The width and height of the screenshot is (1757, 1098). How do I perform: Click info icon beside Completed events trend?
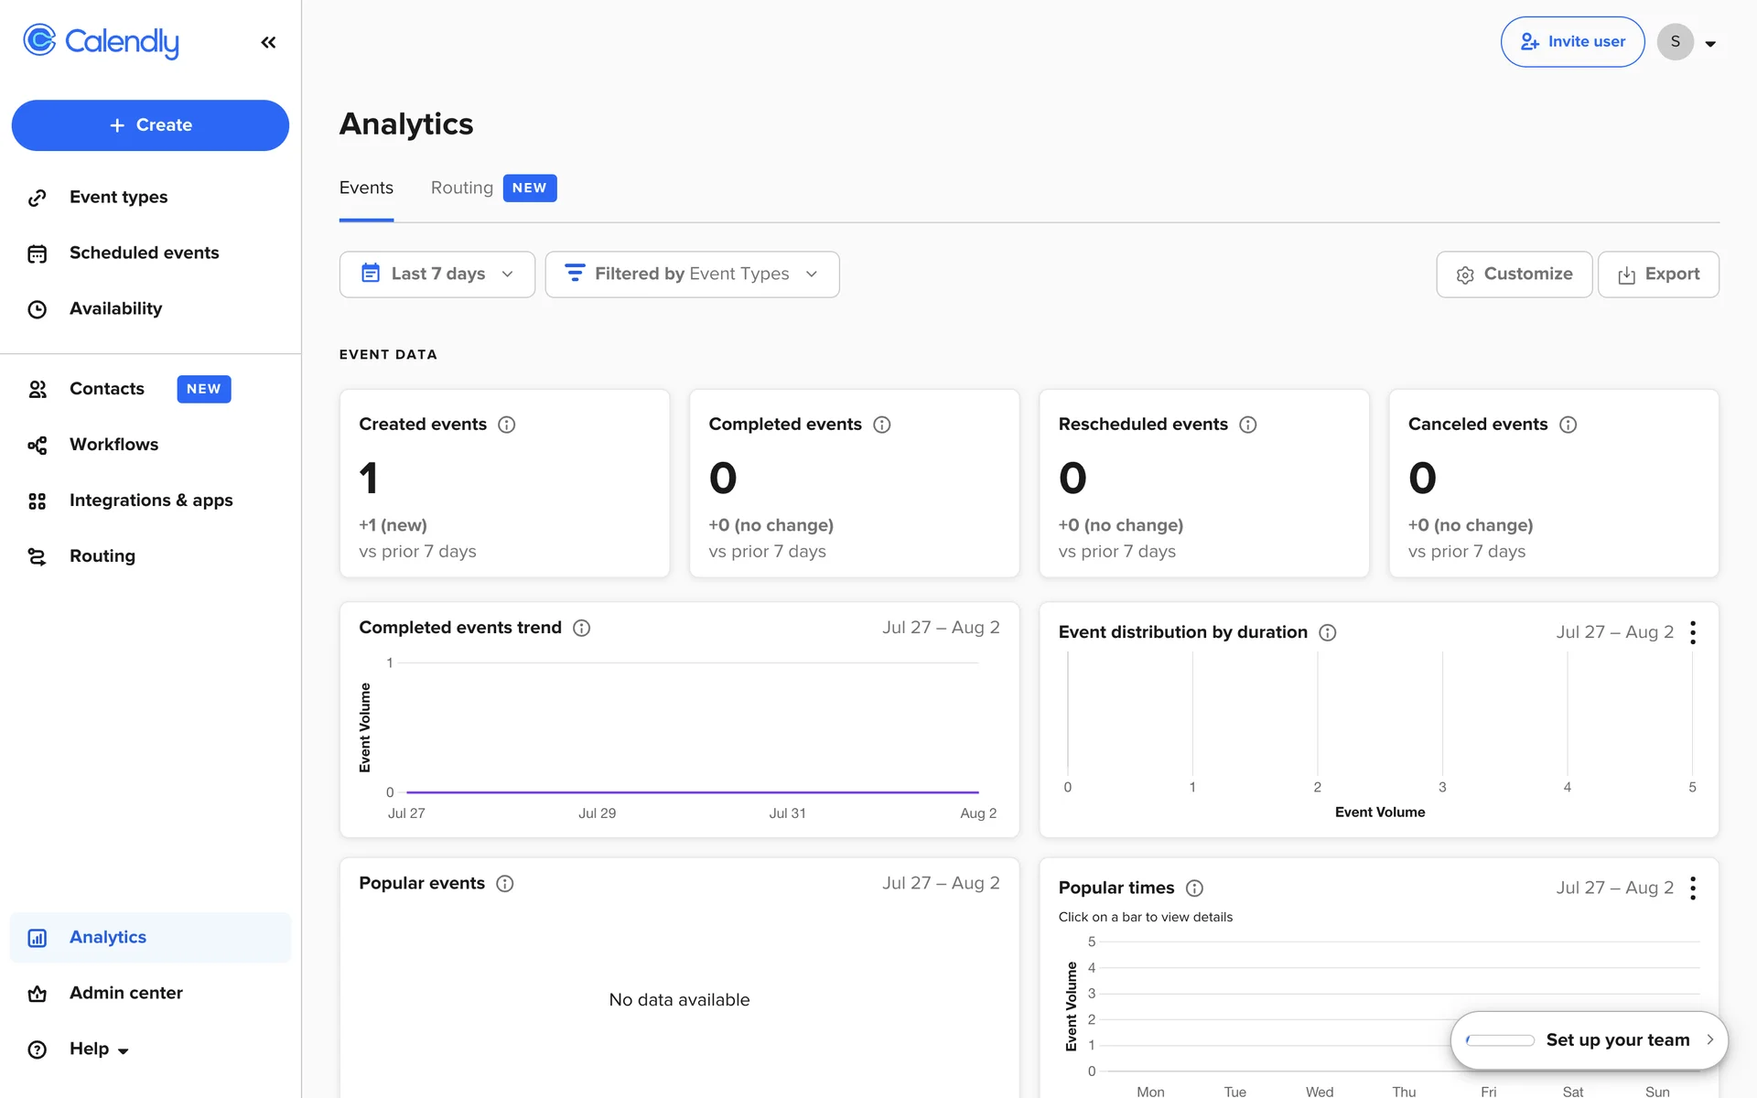pyautogui.click(x=581, y=628)
